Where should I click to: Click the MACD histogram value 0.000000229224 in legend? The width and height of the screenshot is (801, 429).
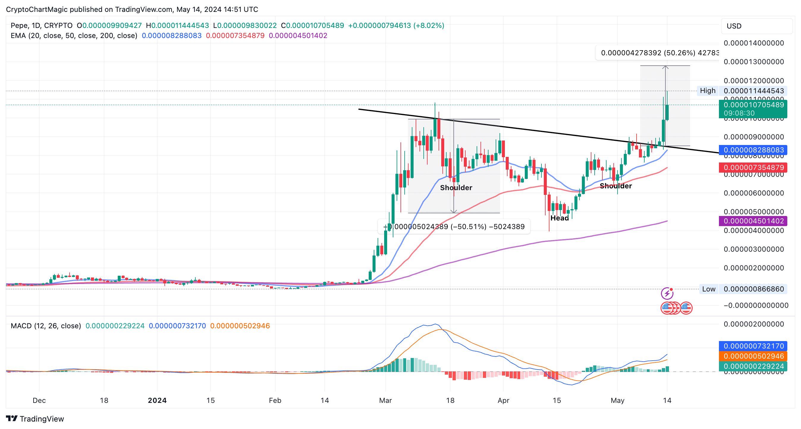tap(115, 326)
